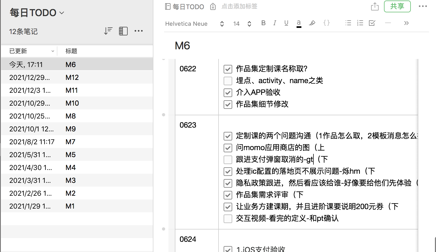Viewport: 436px width, 252px height.
Task: Open the M5 note
Action: coord(77,154)
